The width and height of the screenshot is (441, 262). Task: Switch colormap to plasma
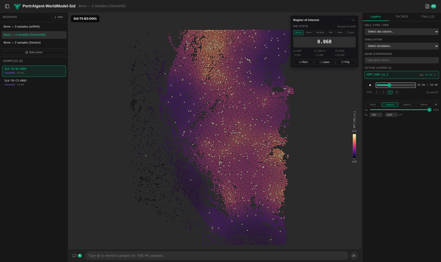407,104
